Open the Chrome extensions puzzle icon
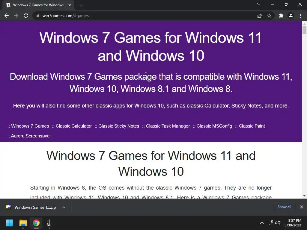This screenshot has height=230, width=307. point(281,16)
